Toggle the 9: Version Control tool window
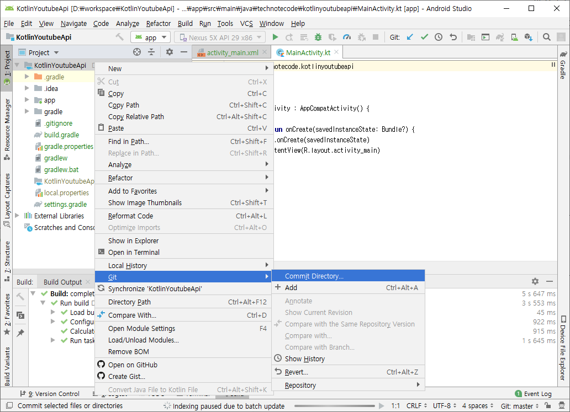The image size is (570, 412). click(50, 393)
